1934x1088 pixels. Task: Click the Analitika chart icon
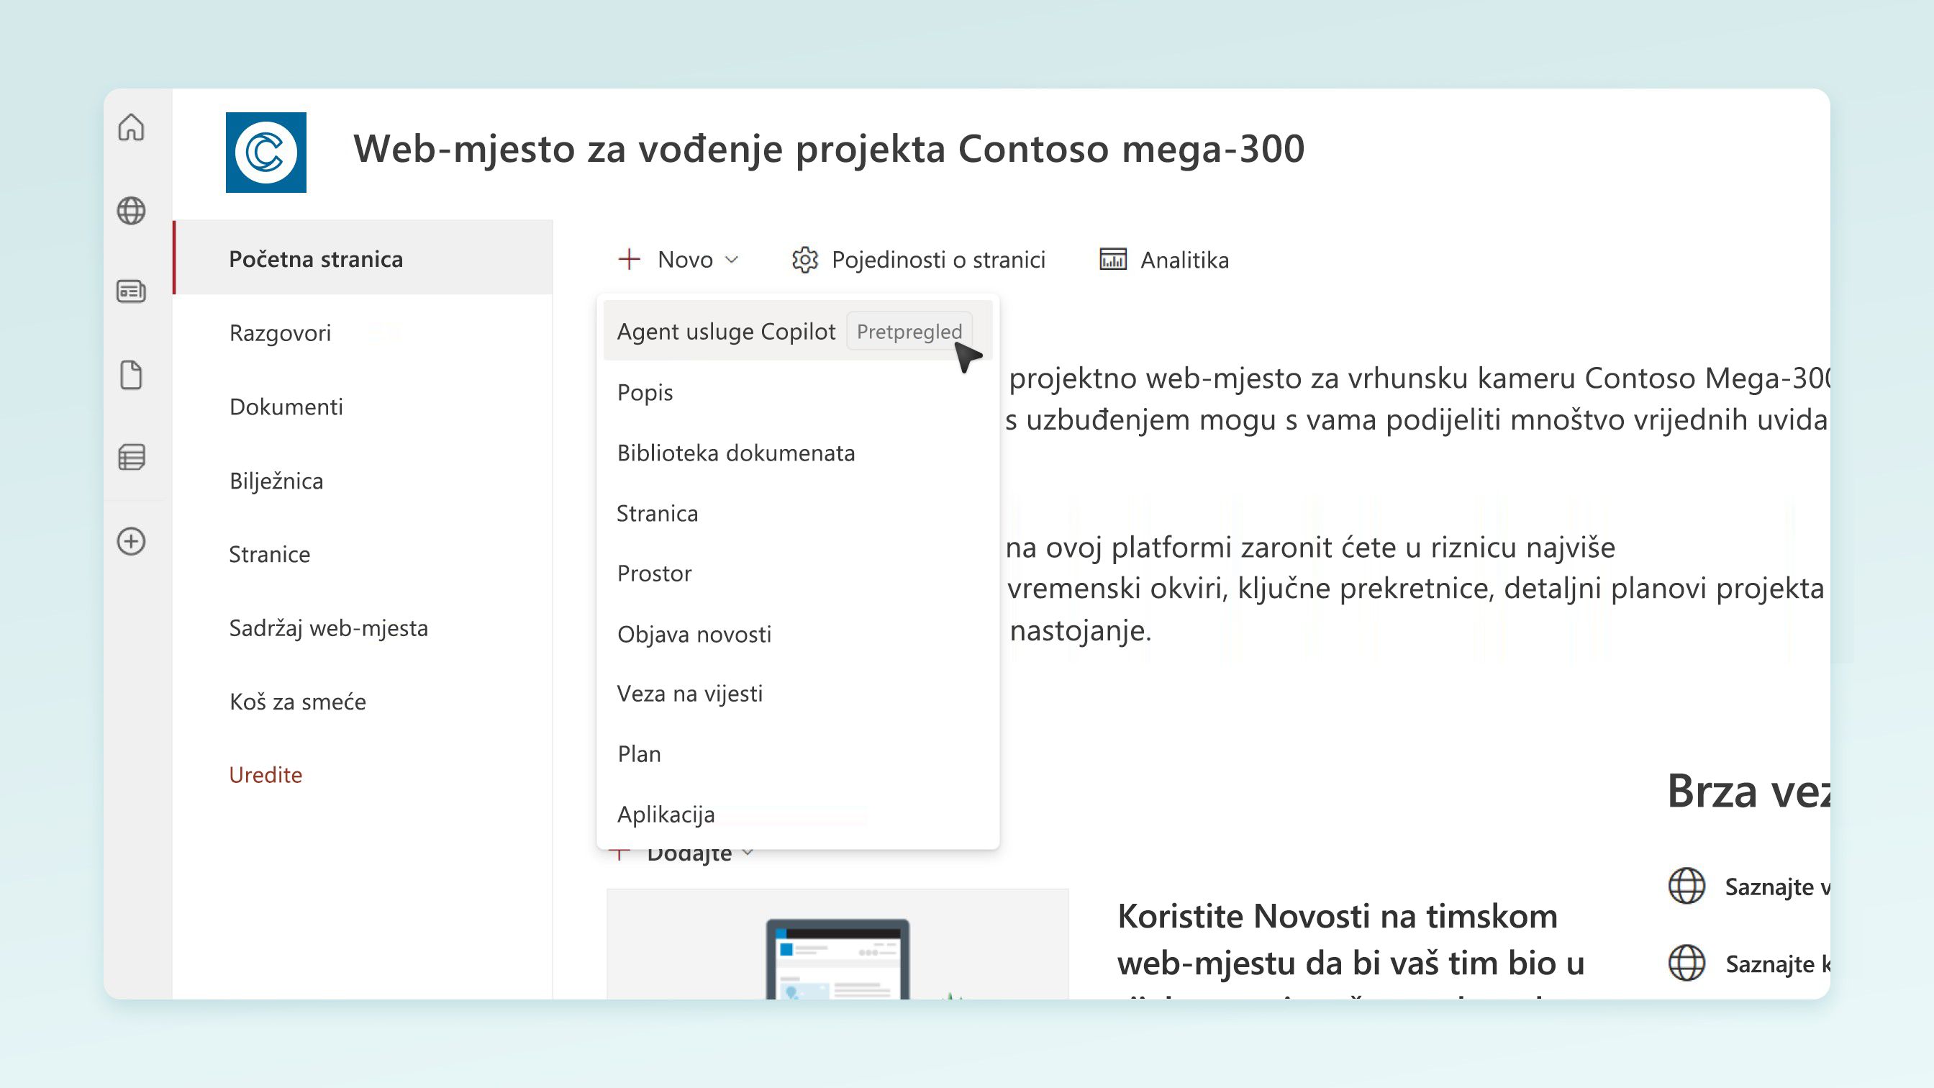pyautogui.click(x=1112, y=259)
